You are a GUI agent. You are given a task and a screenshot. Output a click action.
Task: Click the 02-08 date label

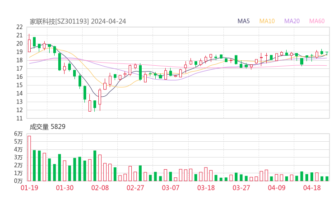tap(100, 188)
